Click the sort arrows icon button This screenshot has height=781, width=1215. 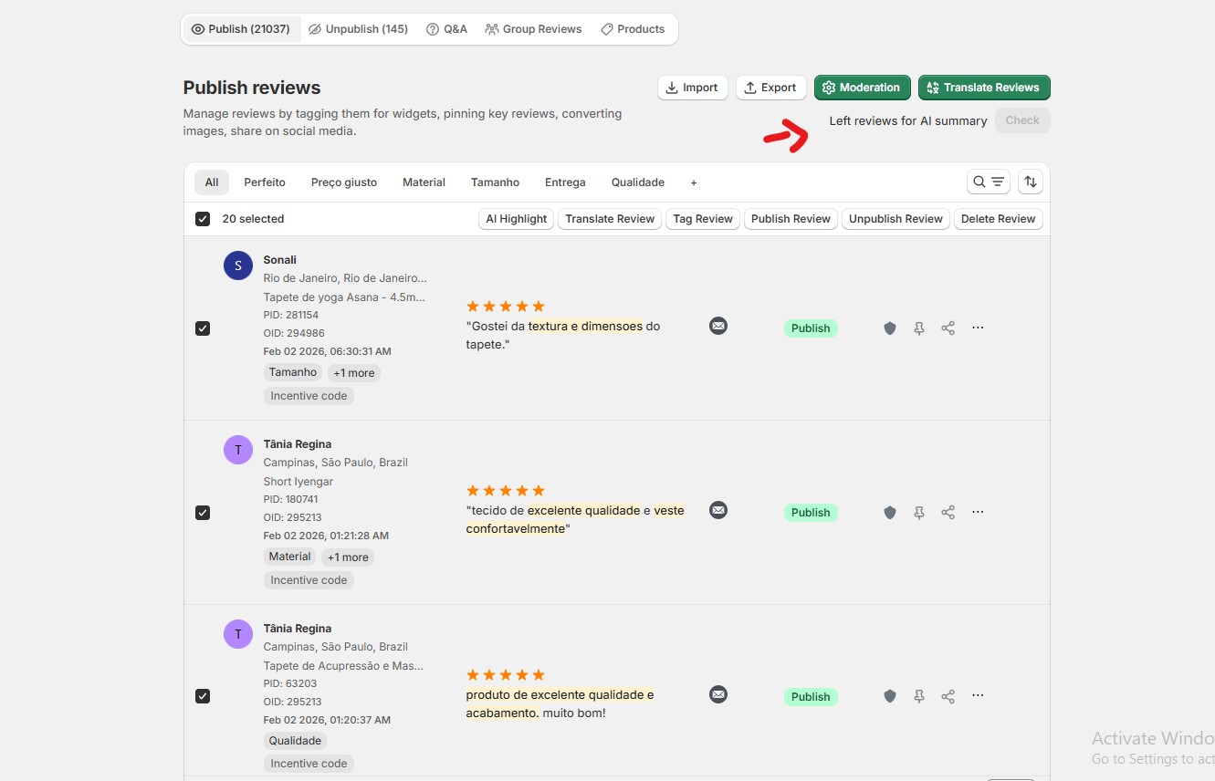point(1031,182)
